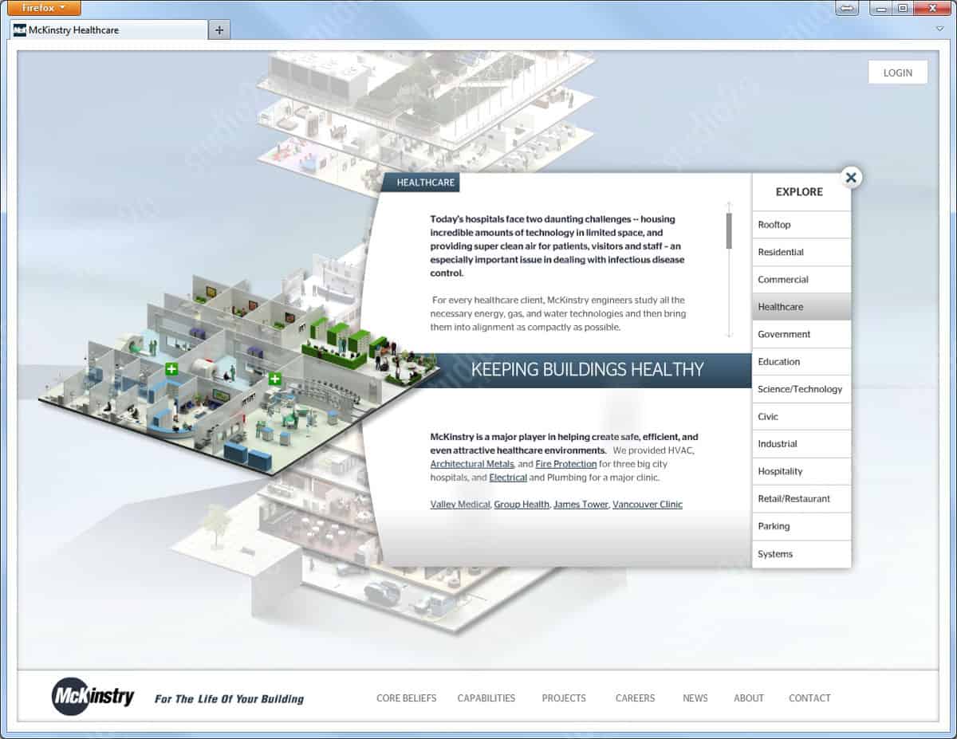Choose Parking in Explore list
The width and height of the screenshot is (957, 739).
click(x=801, y=526)
